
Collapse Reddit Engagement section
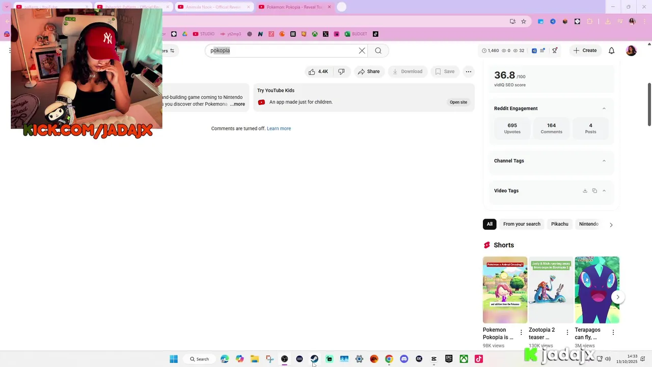(604, 109)
